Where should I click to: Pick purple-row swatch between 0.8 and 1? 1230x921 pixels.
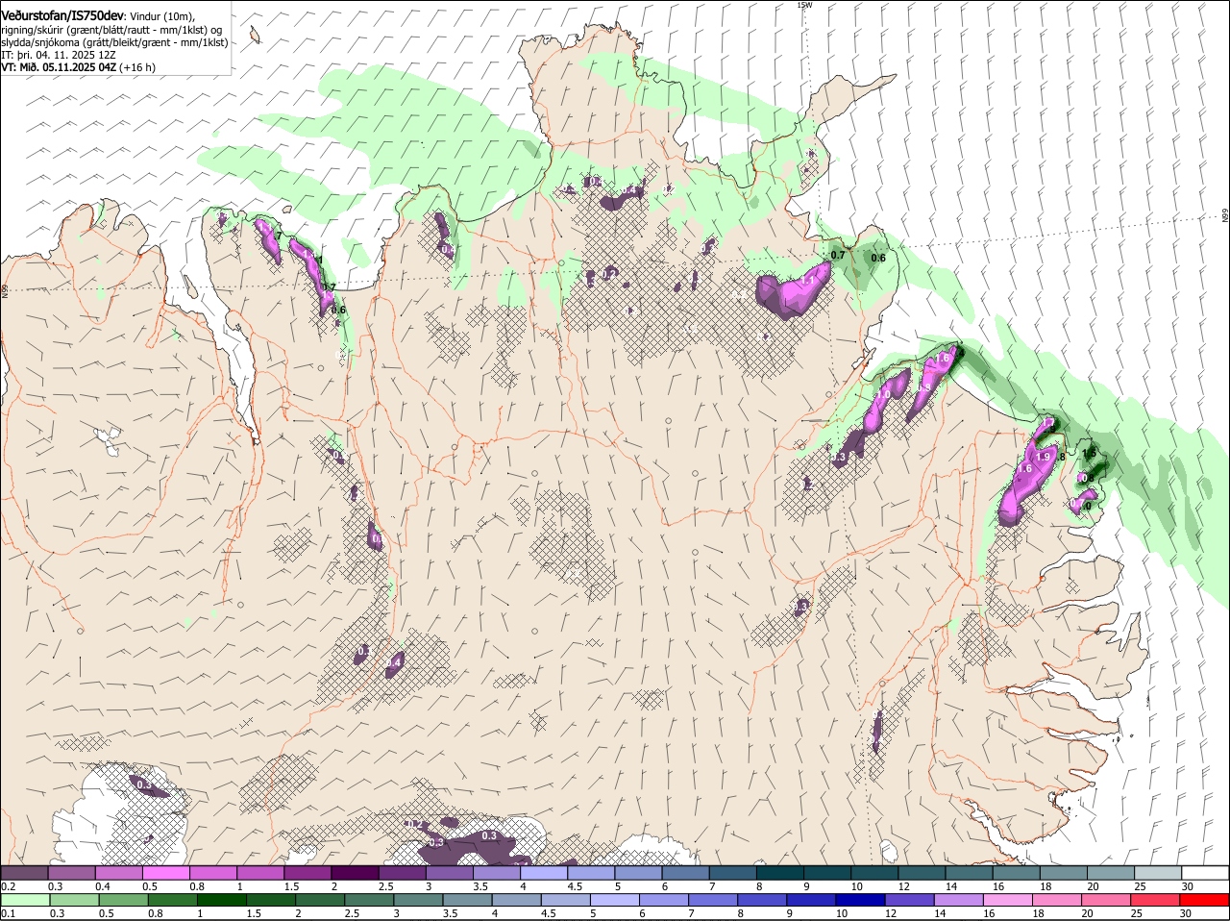click(212, 873)
